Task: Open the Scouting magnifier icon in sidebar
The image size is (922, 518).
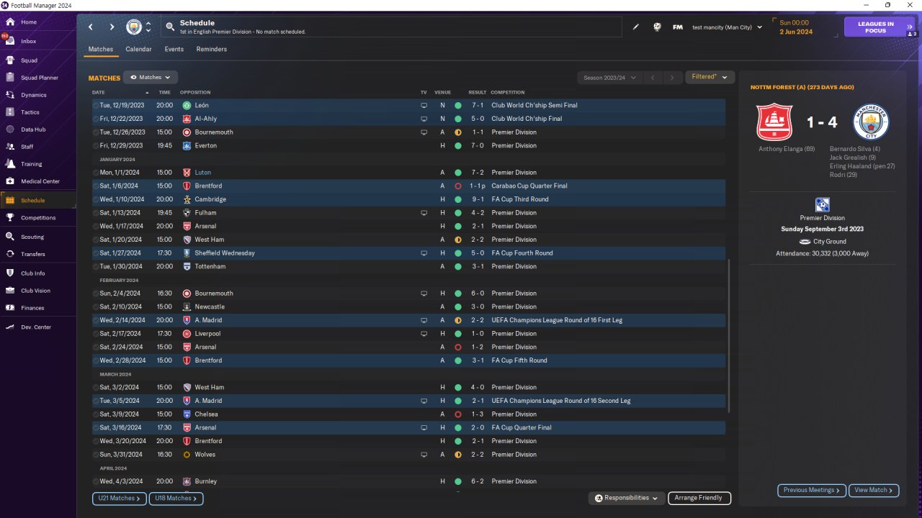Action: point(10,237)
